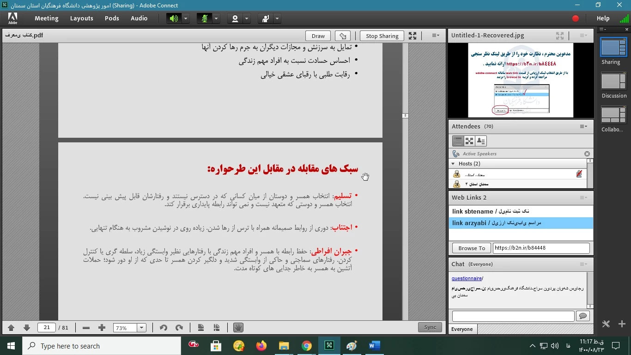Viewport: 631px width, 355px height.
Task: Toggle the speaker audio icon
Action: (173, 18)
